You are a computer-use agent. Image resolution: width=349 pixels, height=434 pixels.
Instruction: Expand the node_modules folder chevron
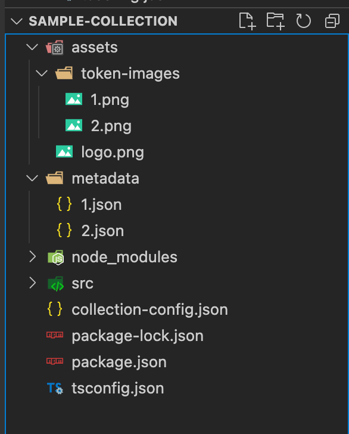point(32,257)
